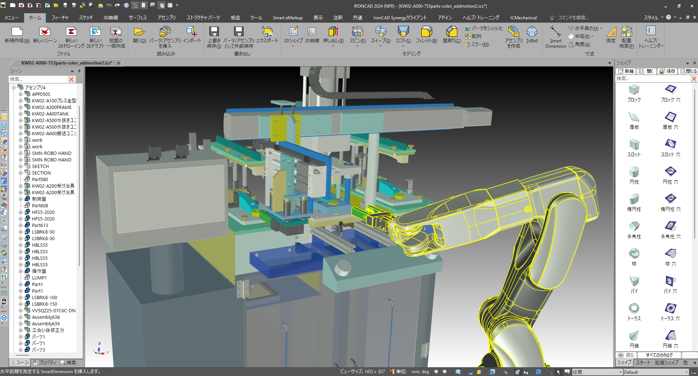Click the catalog 保存 button

(667, 71)
